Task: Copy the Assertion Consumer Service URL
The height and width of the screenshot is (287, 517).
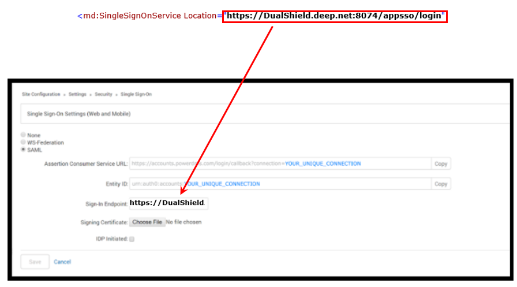Action: pyautogui.click(x=440, y=163)
